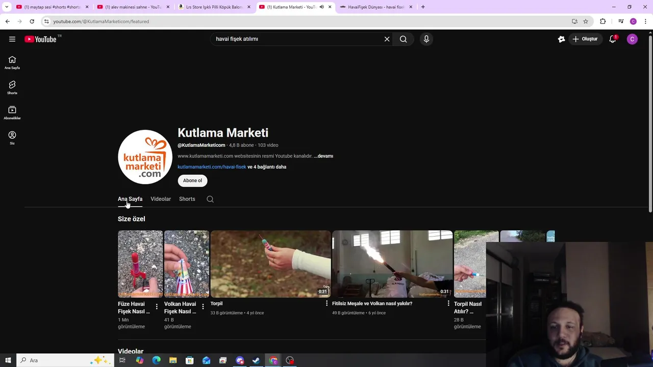The image size is (653, 367).
Task: Close the HavaiFişek Dünyası tab
Action: tap(411, 7)
